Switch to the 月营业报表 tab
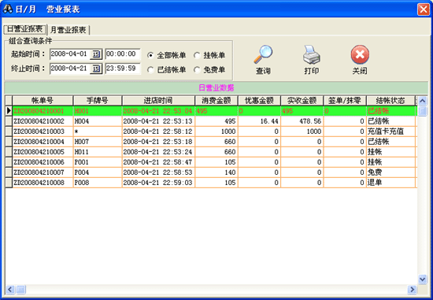433x300 pixels. point(68,30)
